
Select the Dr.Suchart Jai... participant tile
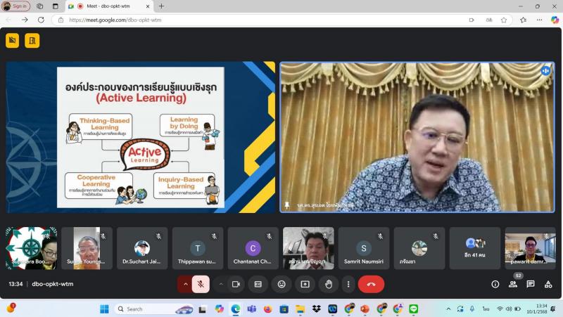pyautogui.click(x=142, y=248)
